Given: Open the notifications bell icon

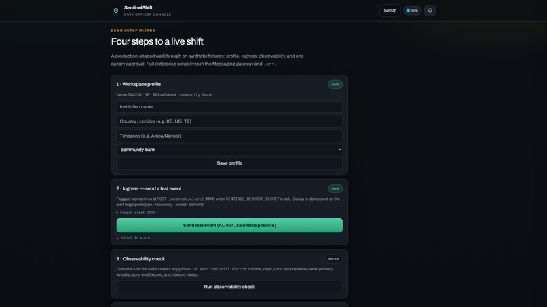Looking at the screenshot, I should [430, 10].
